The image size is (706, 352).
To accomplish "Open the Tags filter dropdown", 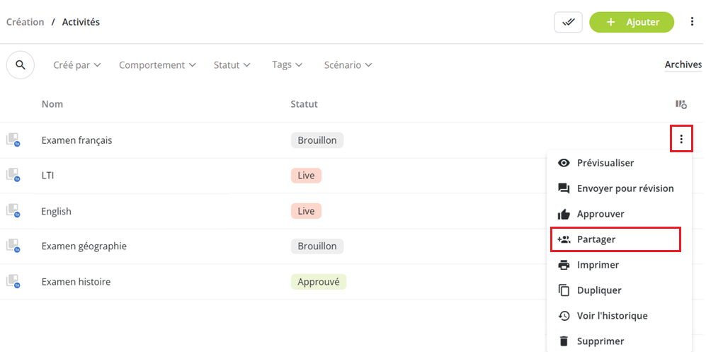I will point(287,65).
